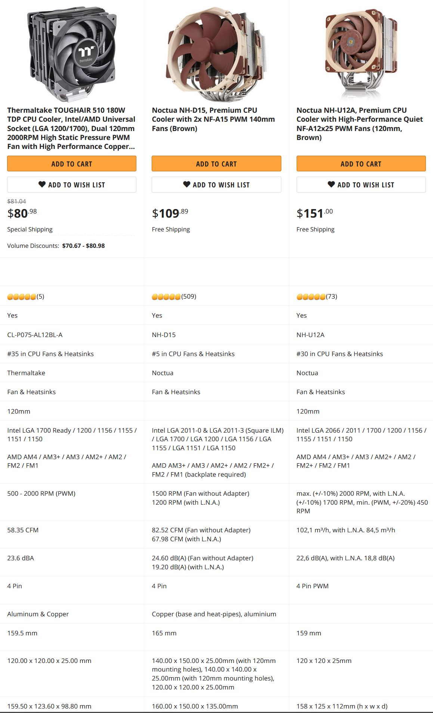This screenshot has height=713, width=433.
Task: Open Noctua NH-D15 star rating (509)
Action: click(174, 297)
